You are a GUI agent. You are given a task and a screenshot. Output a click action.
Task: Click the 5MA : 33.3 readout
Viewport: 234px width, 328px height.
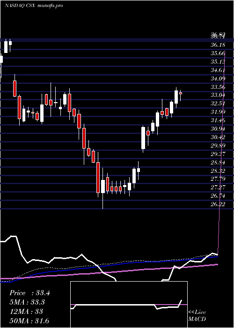click(27, 302)
